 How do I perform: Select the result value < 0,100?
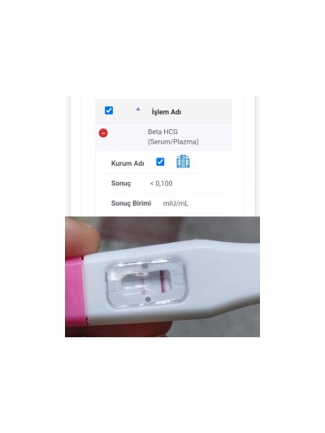pyautogui.click(x=161, y=184)
